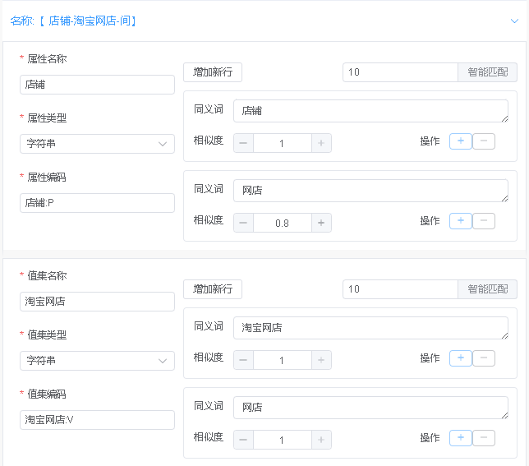529x466 pixels.
Task: Collapse the 店铺-淘宝网店-间 panel header chevron
Action: click(x=514, y=21)
